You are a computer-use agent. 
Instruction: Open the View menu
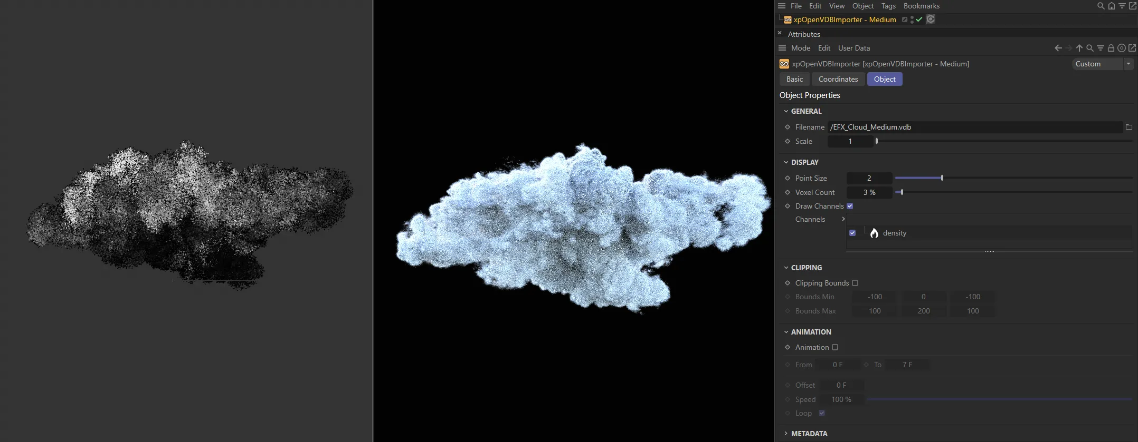point(837,6)
